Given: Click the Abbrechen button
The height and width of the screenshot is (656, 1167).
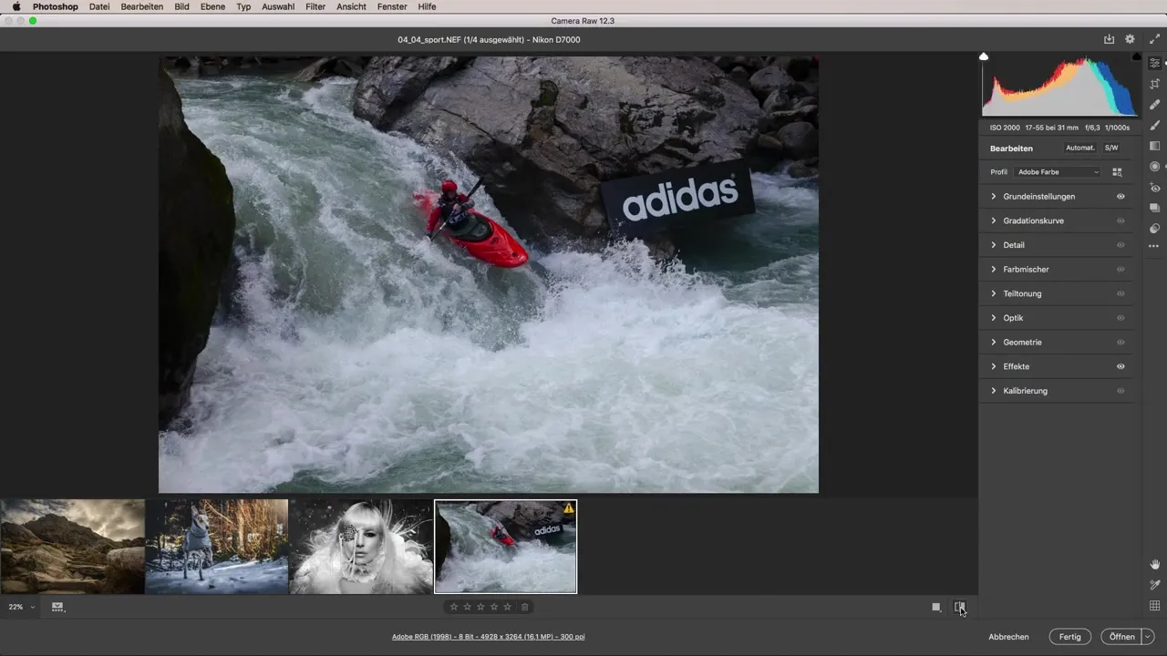Looking at the screenshot, I should click(x=1008, y=637).
